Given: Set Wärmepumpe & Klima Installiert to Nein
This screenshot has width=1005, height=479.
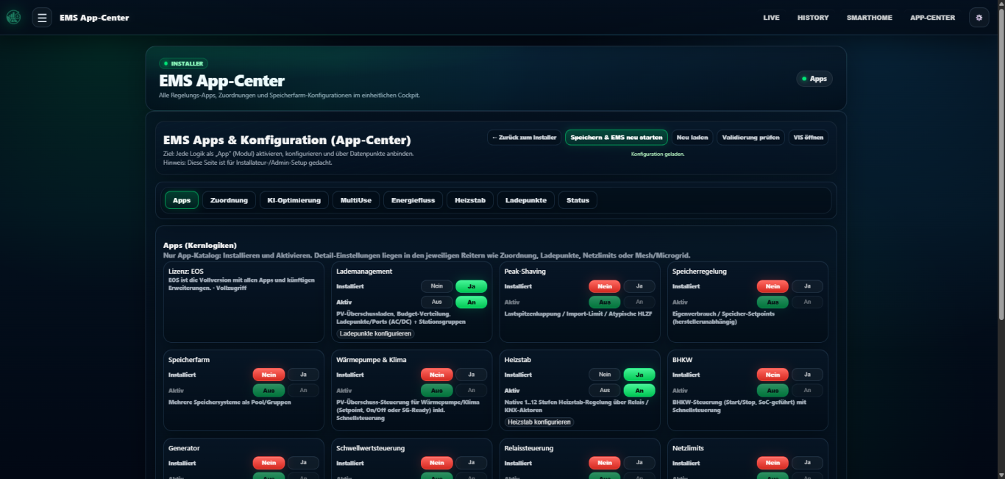Looking at the screenshot, I should [437, 375].
